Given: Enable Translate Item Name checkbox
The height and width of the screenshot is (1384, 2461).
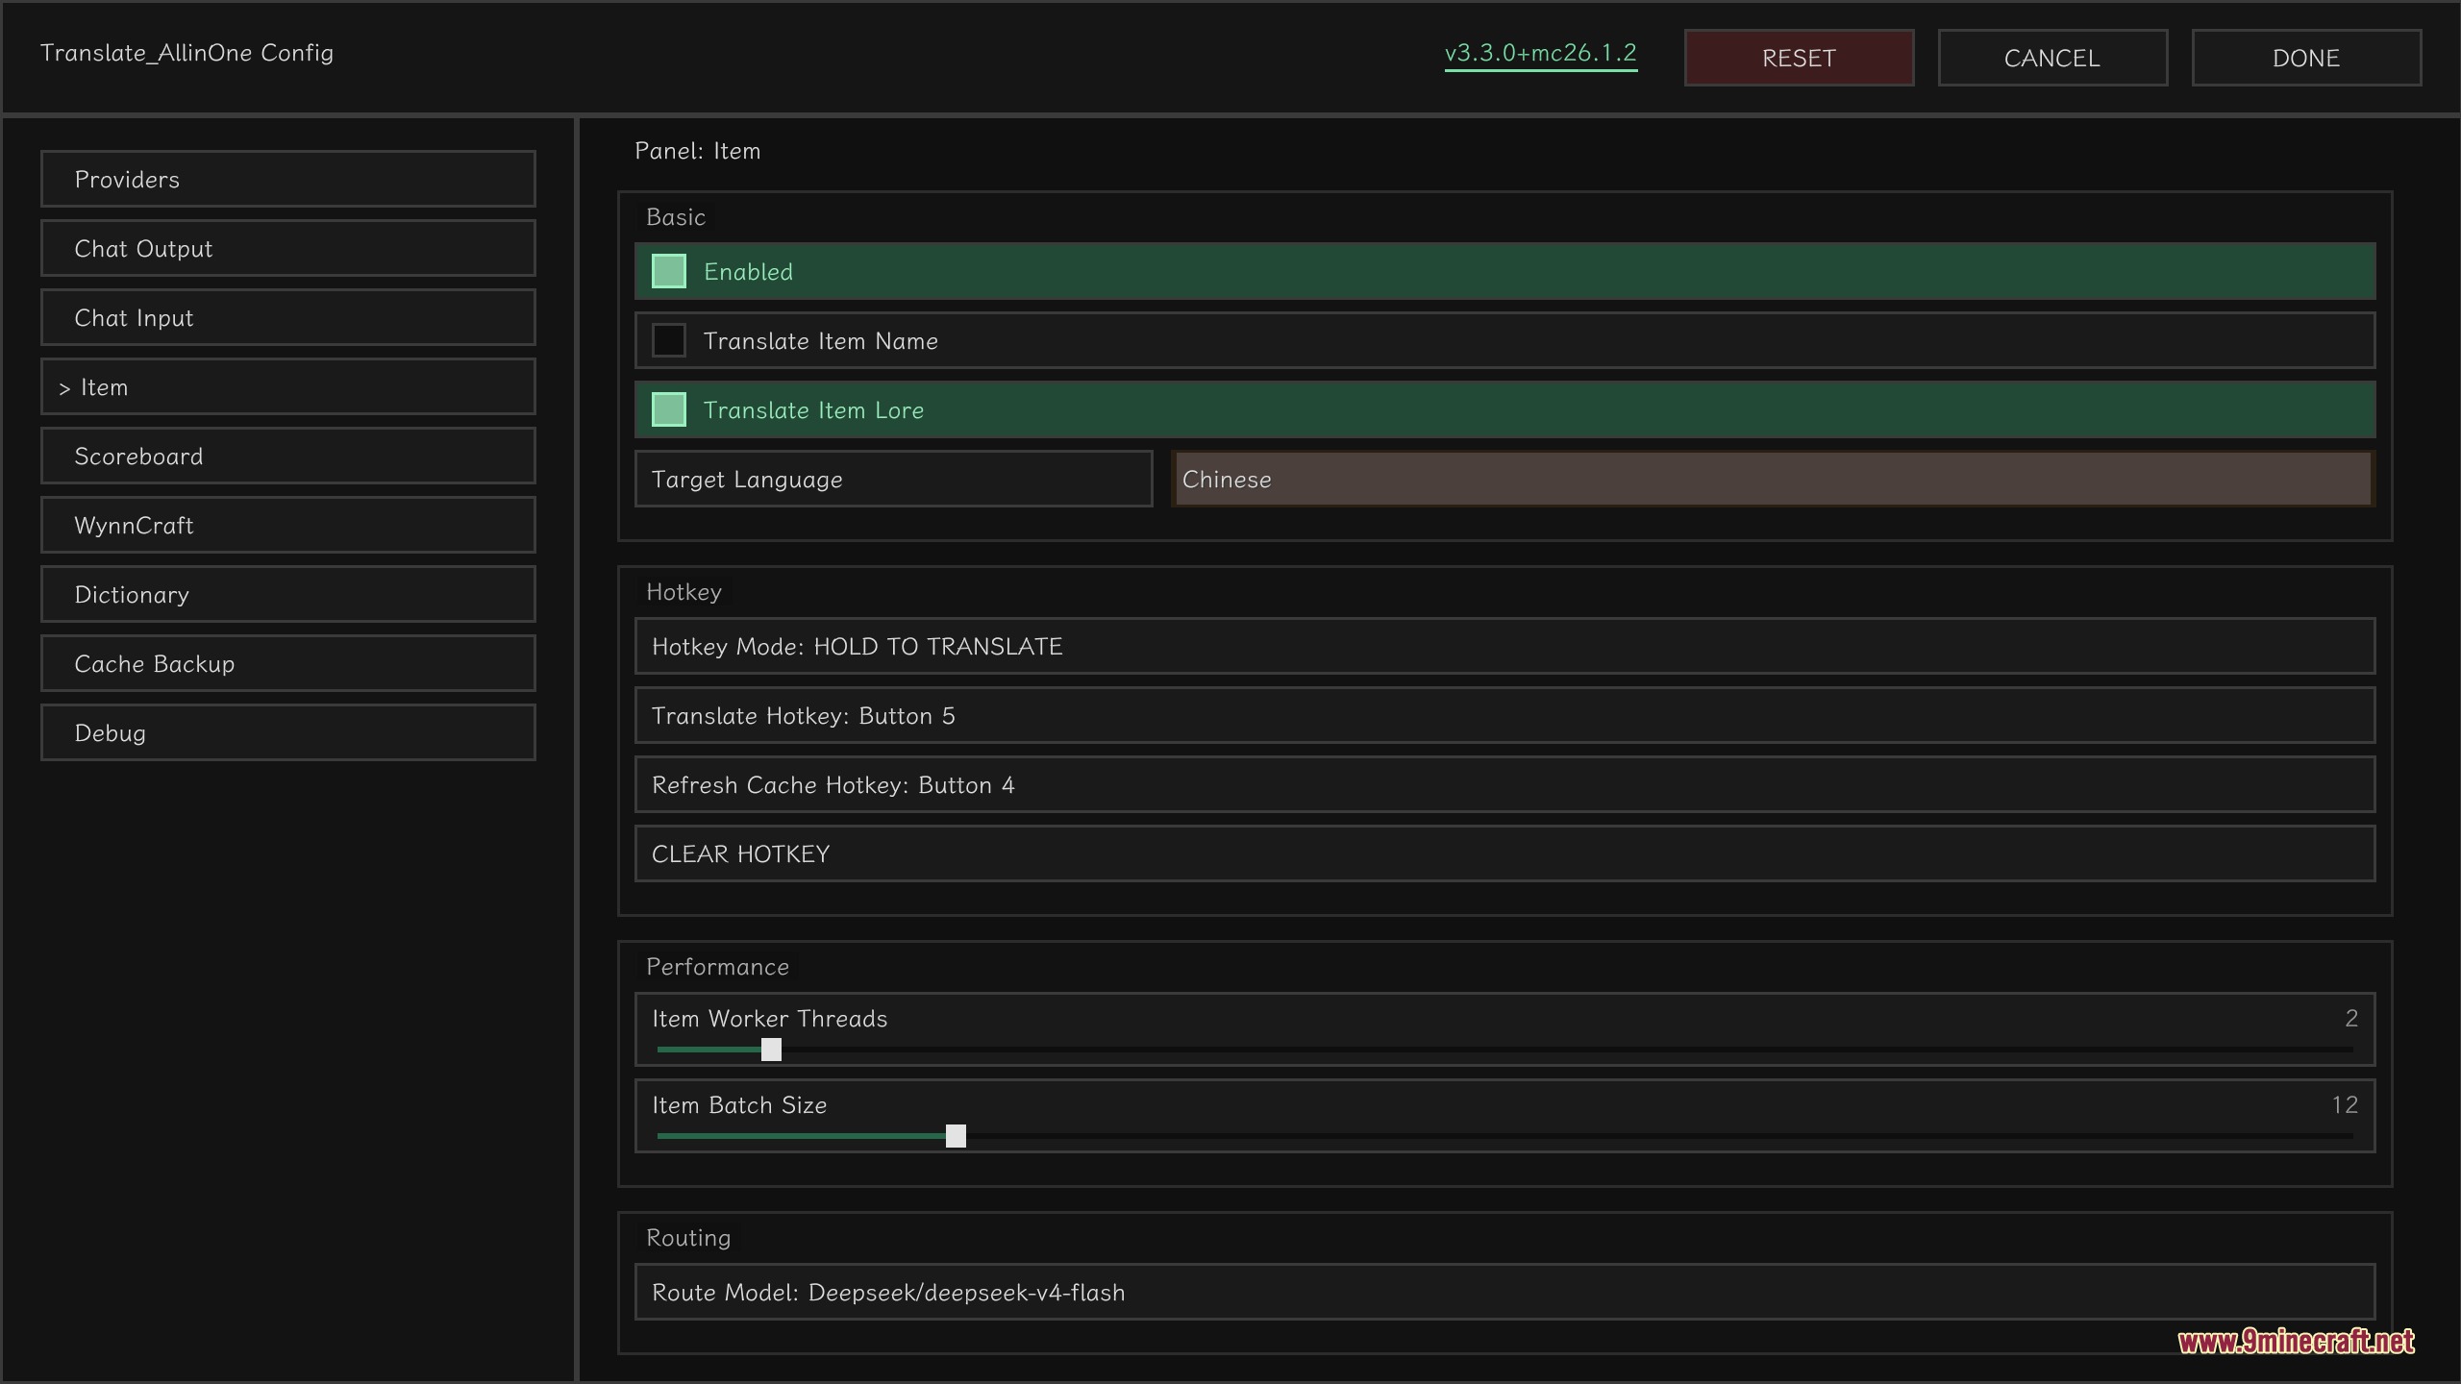Looking at the screenshot, I should pyautogui.click(x=668, y=340).
